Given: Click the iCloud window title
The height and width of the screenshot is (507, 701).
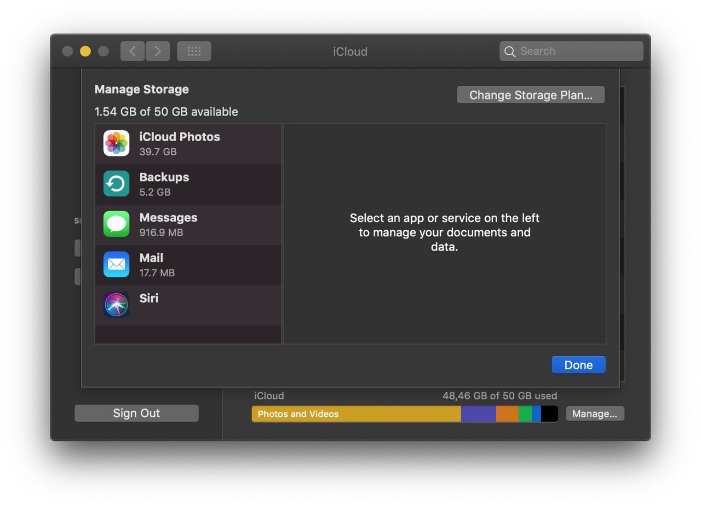Looking at the screenshot, I should pos(350,51).
